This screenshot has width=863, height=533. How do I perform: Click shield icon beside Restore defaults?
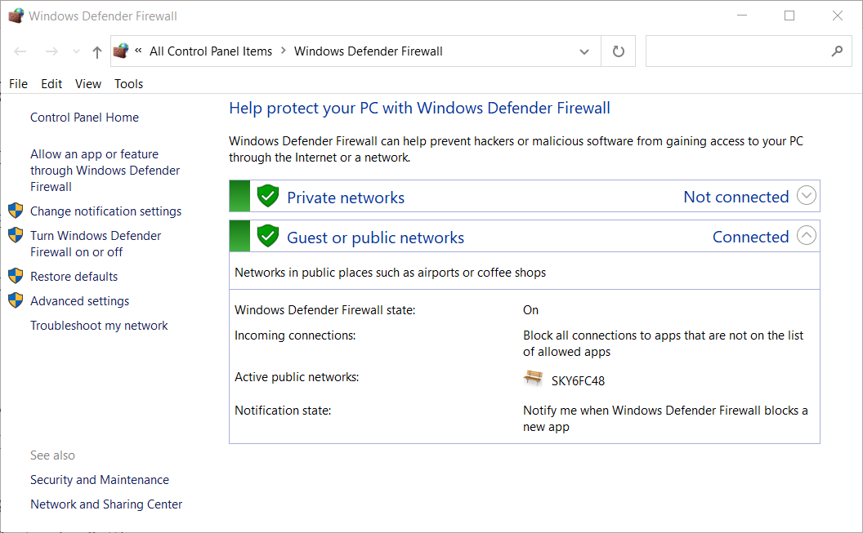[16, 276]
